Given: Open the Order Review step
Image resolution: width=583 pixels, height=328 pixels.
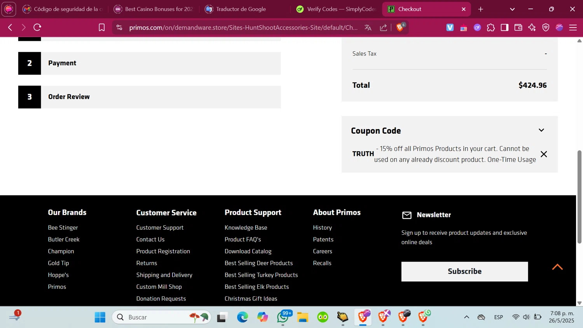Looking at the screenshot, I should click(x=149, y=97).
